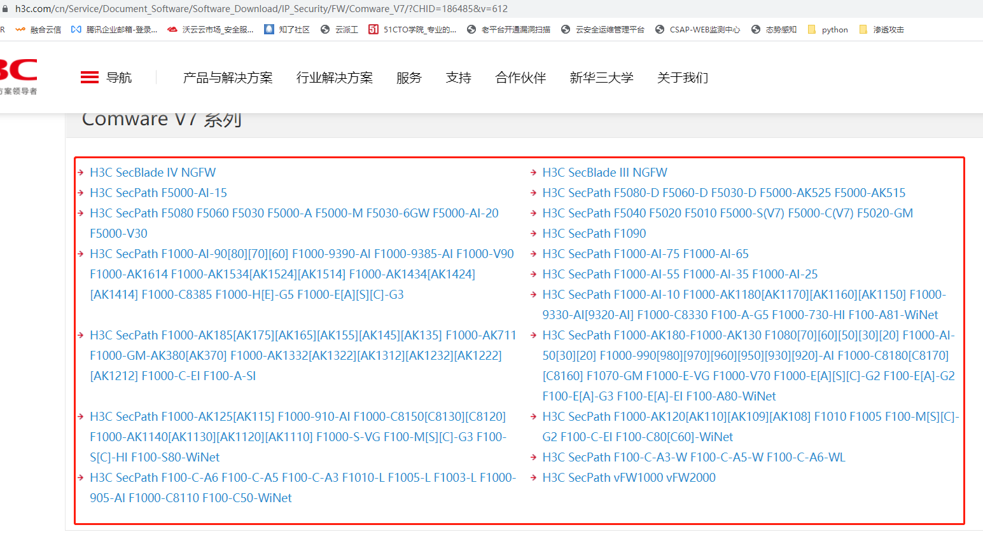Open the 态势感知 bookmark
Screen dimensions: 983x553
point(774,29)
